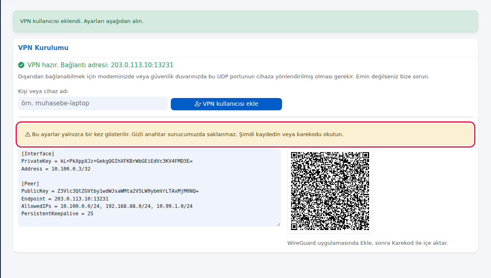
Task: Click the PersistentKeepalive = 25 line
Action: [57, 214]
